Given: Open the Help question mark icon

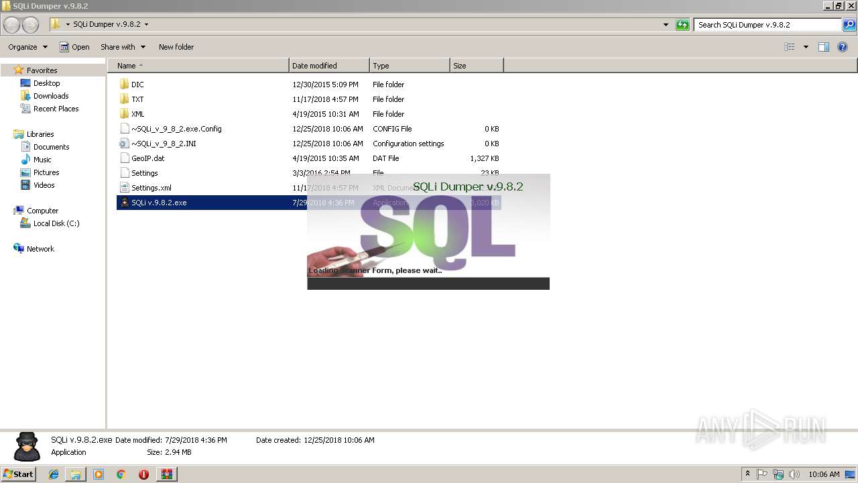Looking at the screenshot, I should pyautogui.click(x=843, y=47).
